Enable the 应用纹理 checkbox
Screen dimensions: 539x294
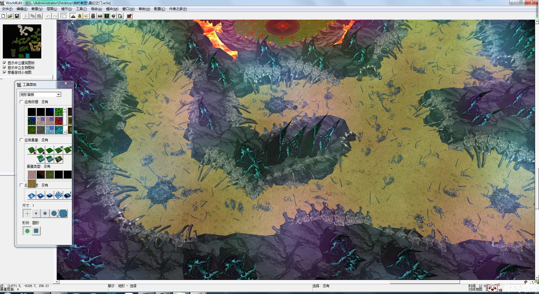[x=22, y=102]
